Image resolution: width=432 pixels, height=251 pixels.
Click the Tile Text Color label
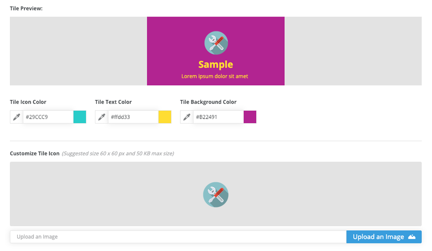click(113, 102)
